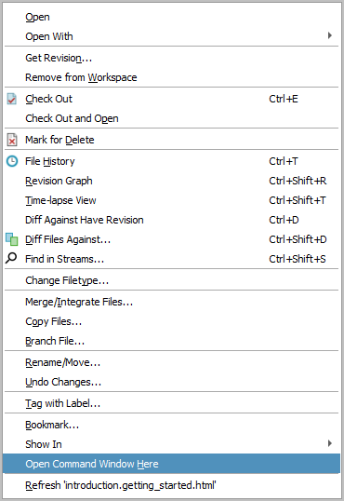Click the File History clock icon
This screenshot has width=344, height=501.
click(x=12, y=161)
